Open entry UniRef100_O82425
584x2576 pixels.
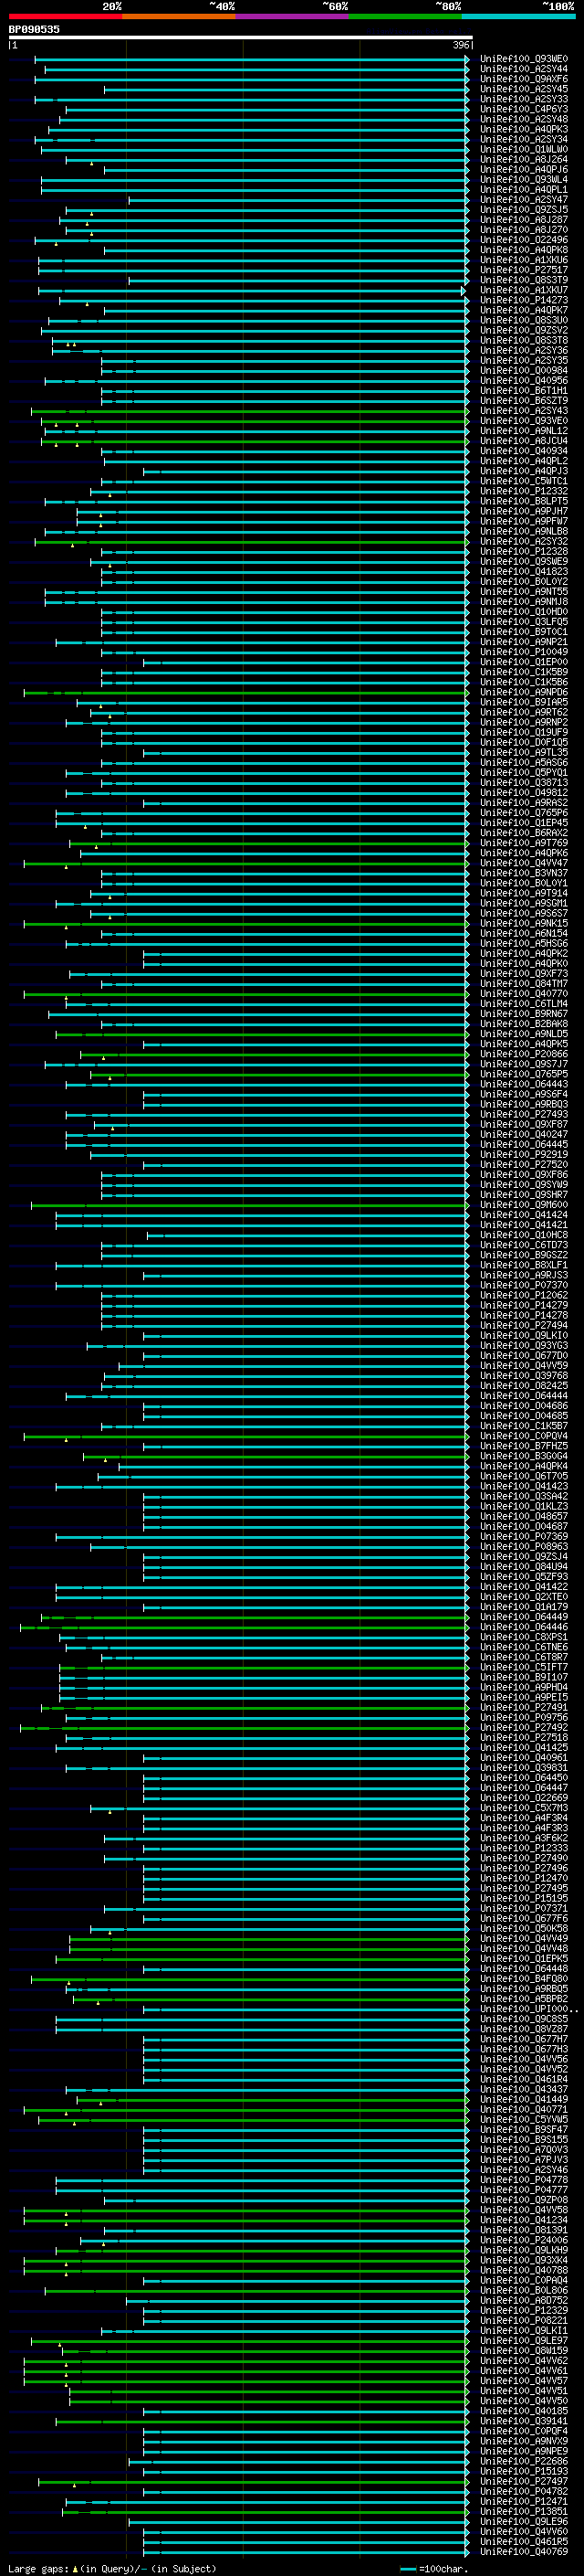click(524, 1386)
